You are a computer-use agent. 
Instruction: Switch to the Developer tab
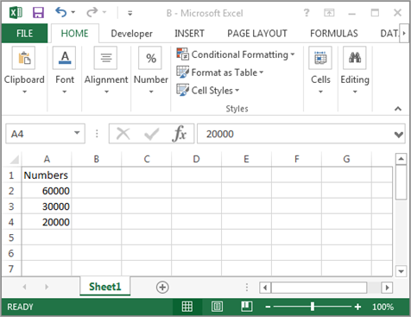[x=131, y=34]
